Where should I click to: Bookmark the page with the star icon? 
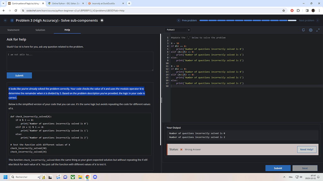[284, 10]
